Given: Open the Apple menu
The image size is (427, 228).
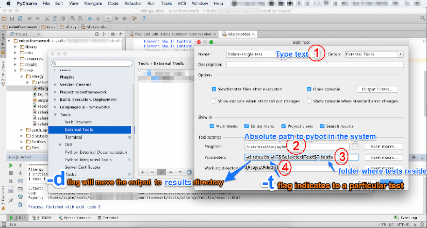Looking at the screenshot, I should coord(8,4).
